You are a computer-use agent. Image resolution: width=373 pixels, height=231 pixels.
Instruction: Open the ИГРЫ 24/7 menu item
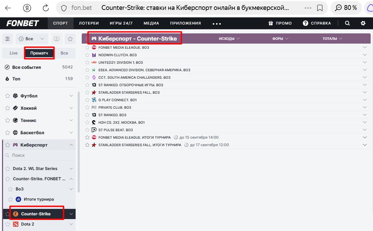pyautogui.click(x=121, y=23)
